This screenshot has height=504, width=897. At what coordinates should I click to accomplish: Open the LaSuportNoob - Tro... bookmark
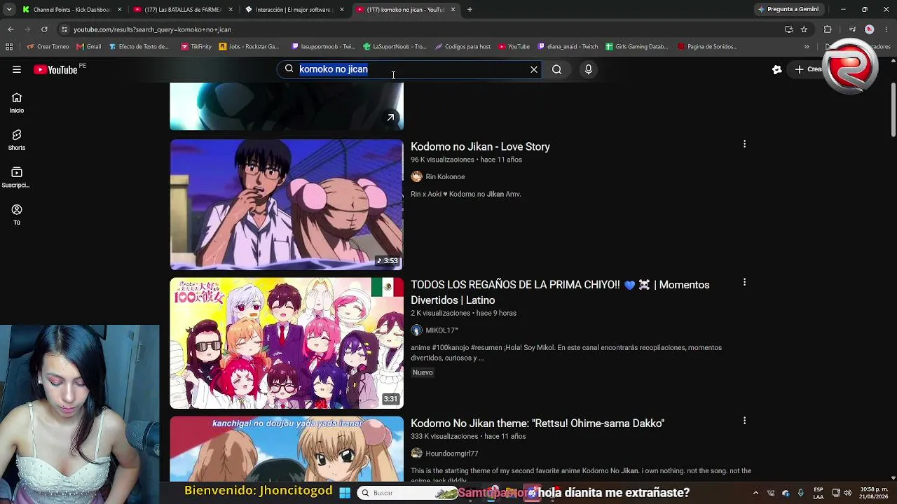click(395, 47)
